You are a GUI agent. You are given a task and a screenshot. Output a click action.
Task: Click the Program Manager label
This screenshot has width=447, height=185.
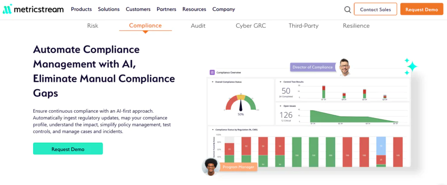pos(238,167)
